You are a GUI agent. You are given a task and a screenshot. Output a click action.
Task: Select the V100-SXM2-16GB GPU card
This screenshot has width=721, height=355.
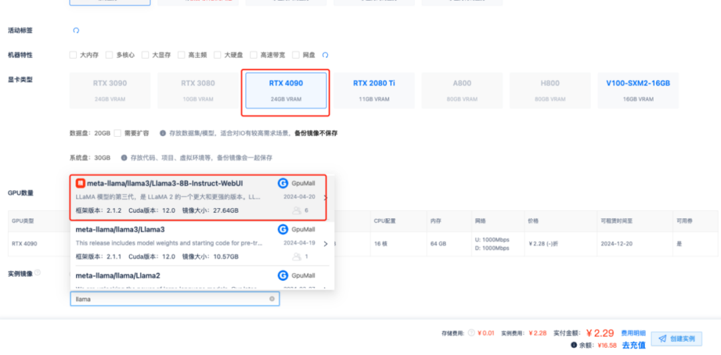coord(638,90)
